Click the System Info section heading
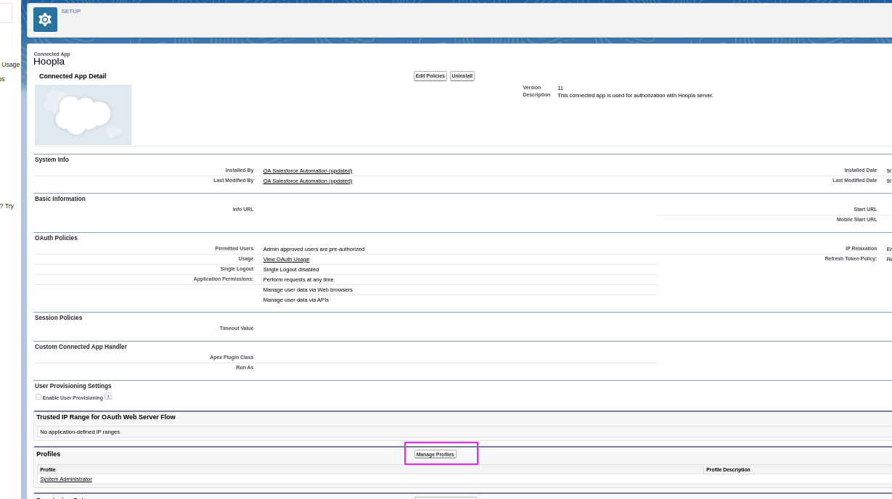The width and height of the screenshot is (892, 499). 52,160
